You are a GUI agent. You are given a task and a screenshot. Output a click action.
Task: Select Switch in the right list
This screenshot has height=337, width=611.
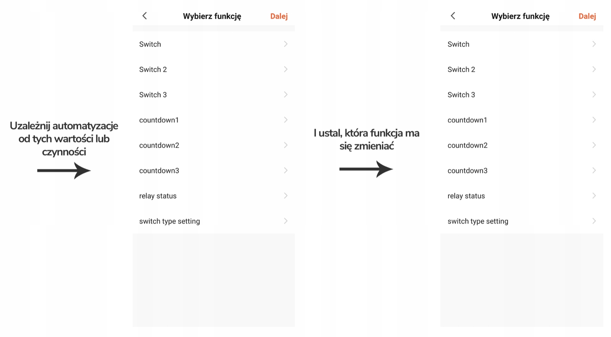click(x=458, y=44)
